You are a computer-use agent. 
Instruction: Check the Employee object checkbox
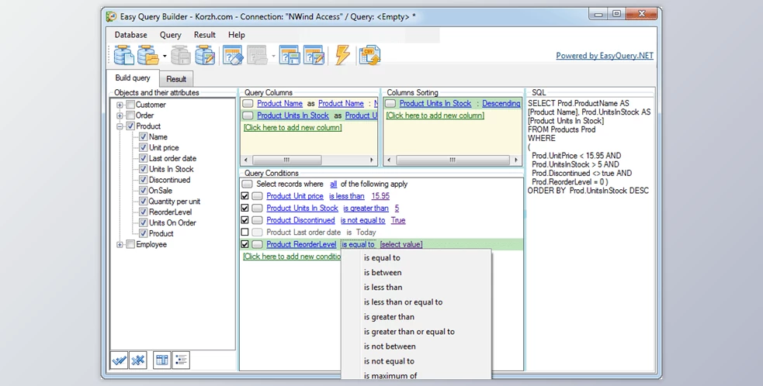130,244
